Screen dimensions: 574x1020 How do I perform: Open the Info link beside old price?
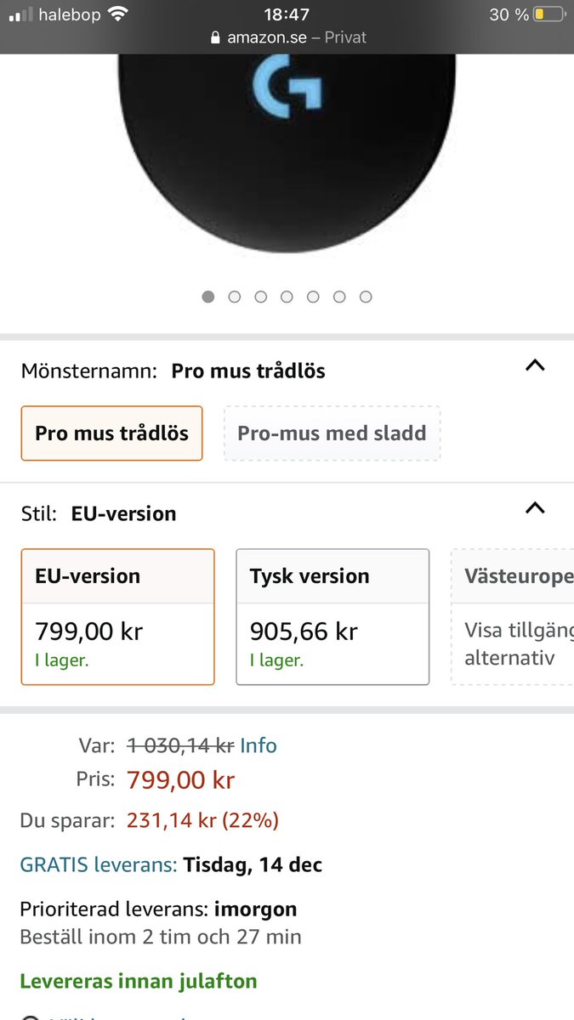[259, 745]
